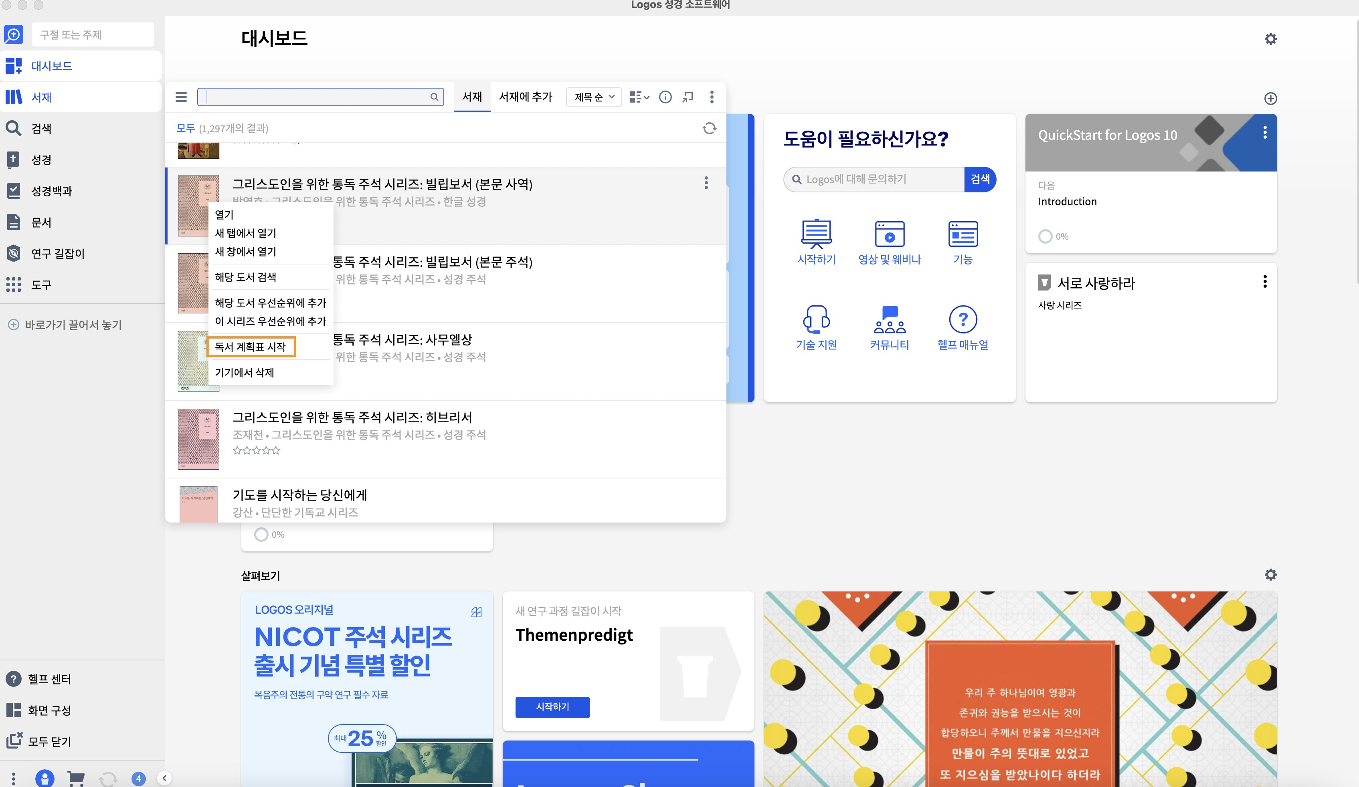Click the refresh icon in library results

(709, 128)
